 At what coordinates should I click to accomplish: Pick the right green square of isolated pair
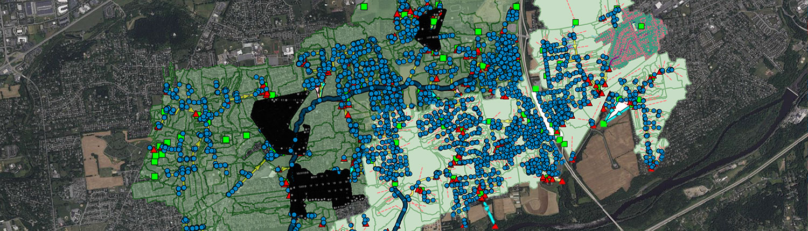(x=246, y=135)
